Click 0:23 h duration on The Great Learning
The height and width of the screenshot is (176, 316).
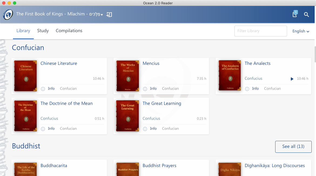tap(201, 118)
